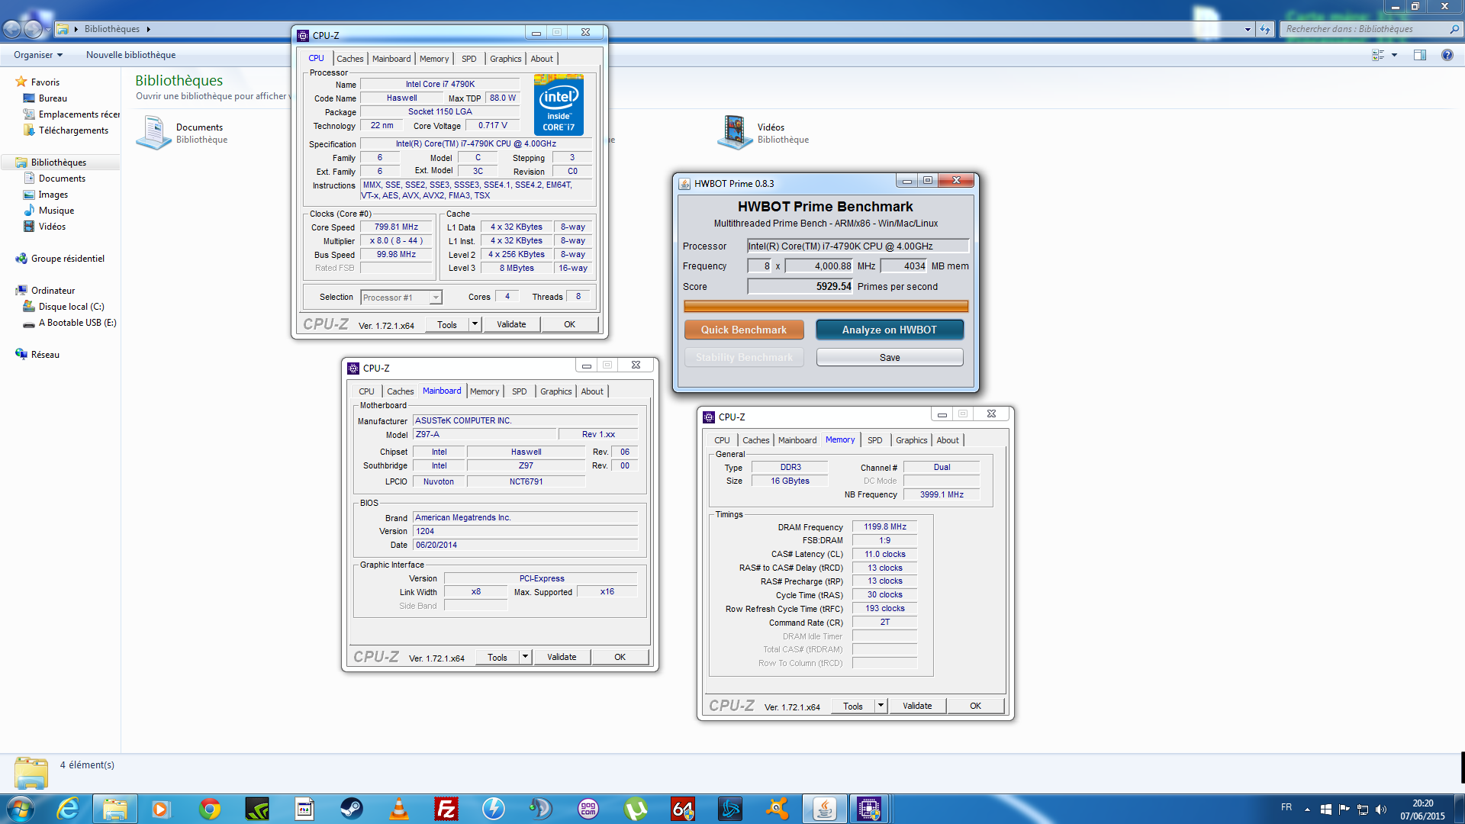Switch to the Java HWBOT taskbar item
The height and width of the screenshot is (824, 1465).
coord(824,809)
